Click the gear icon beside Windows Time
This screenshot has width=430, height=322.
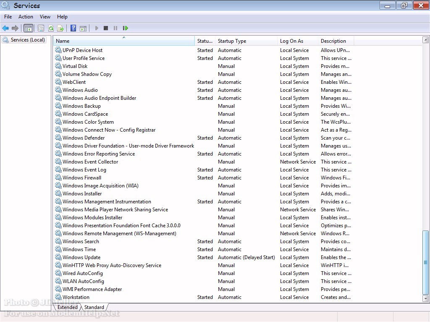point(58,249)
